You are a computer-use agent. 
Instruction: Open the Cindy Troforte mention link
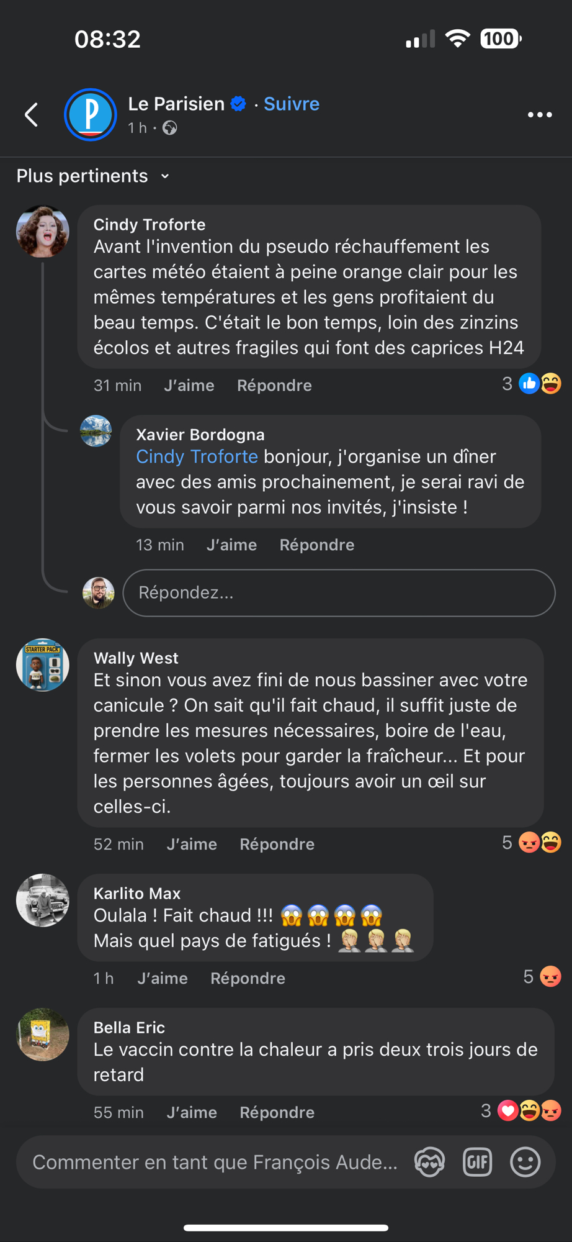[x=197, y=457]
